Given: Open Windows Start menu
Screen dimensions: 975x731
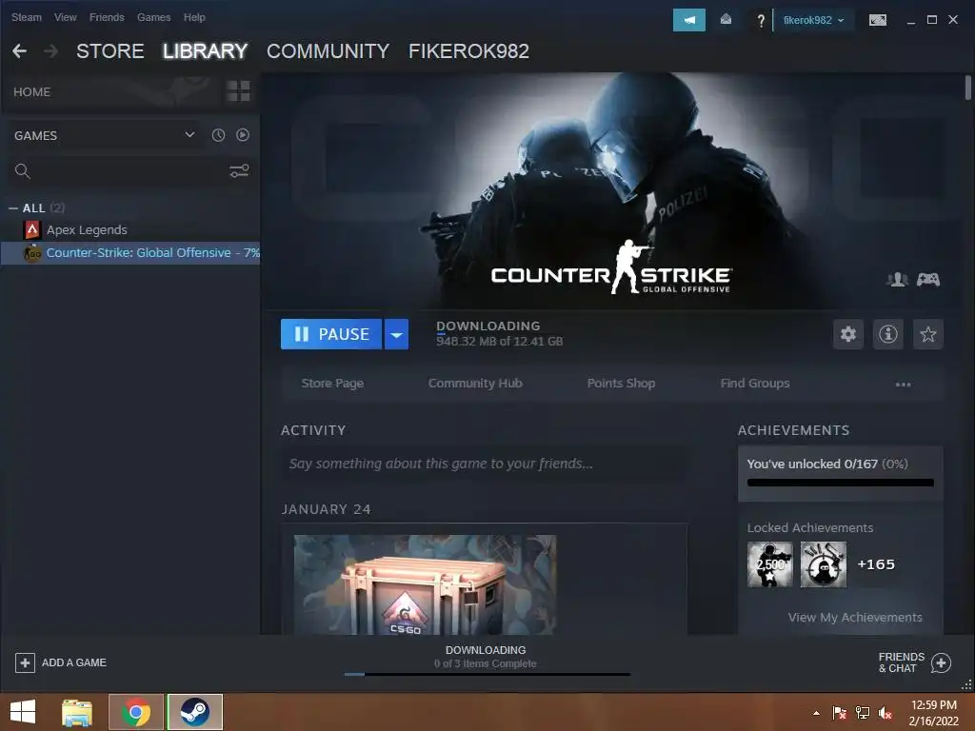Looking at the screenshot, I should click(x=23, y=712).
